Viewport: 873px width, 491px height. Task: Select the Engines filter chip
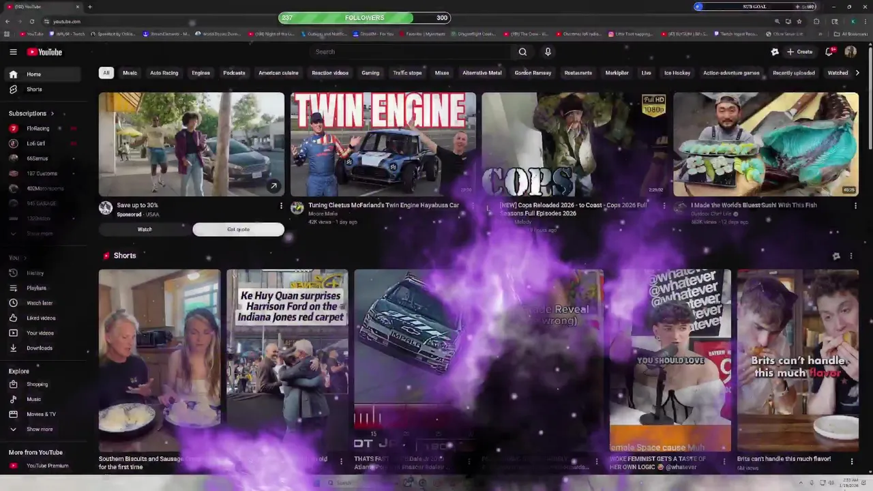pos(201,73)
